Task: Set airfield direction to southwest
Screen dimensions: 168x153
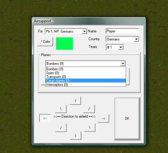Action: (61, 128)
